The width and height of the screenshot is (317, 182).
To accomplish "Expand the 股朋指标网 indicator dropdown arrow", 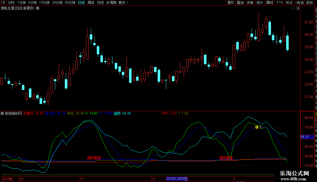I will [3, 113].
